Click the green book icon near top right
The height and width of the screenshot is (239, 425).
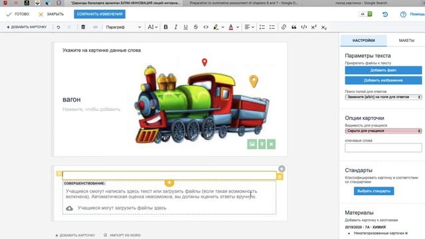click(x=370, y=14)
